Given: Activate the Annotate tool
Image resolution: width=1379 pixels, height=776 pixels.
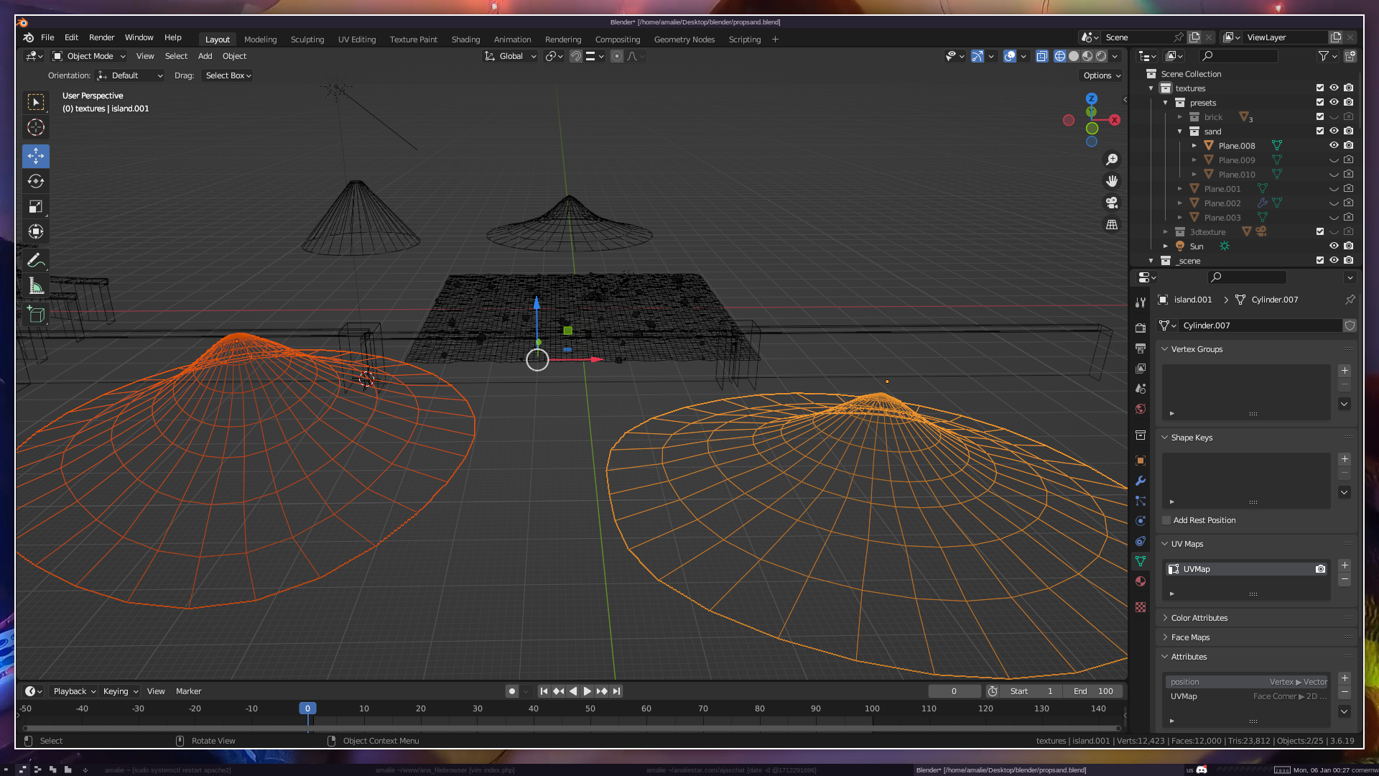Looking at the screenshot, I should [36, 261].
